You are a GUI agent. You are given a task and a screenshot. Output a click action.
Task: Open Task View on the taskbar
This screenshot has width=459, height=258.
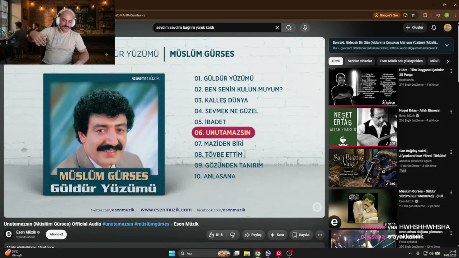coord(236,253)
